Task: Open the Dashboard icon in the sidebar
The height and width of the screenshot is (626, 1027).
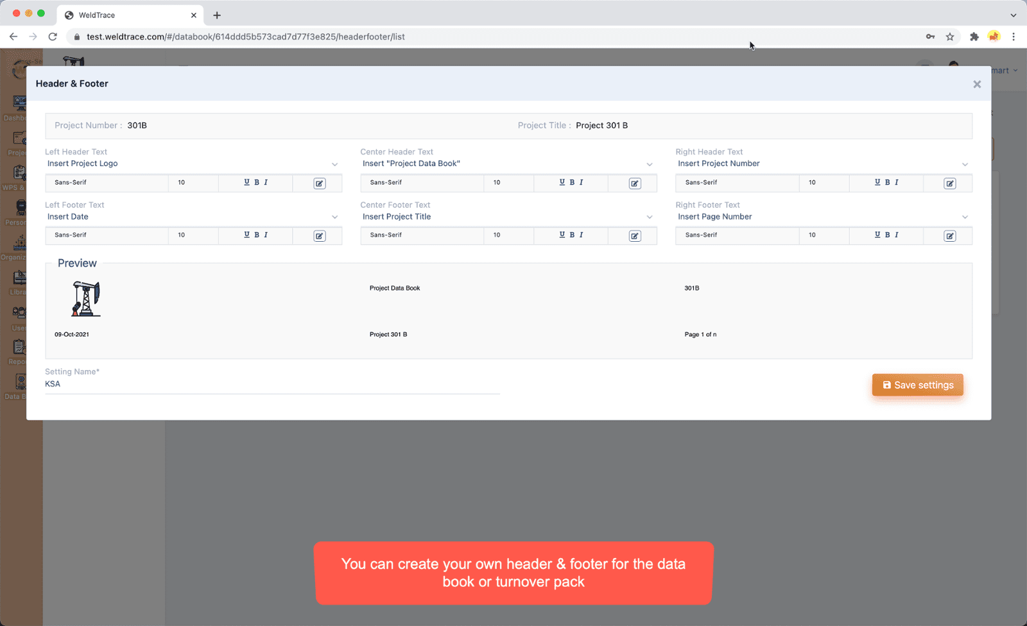Action: (20, 103)
